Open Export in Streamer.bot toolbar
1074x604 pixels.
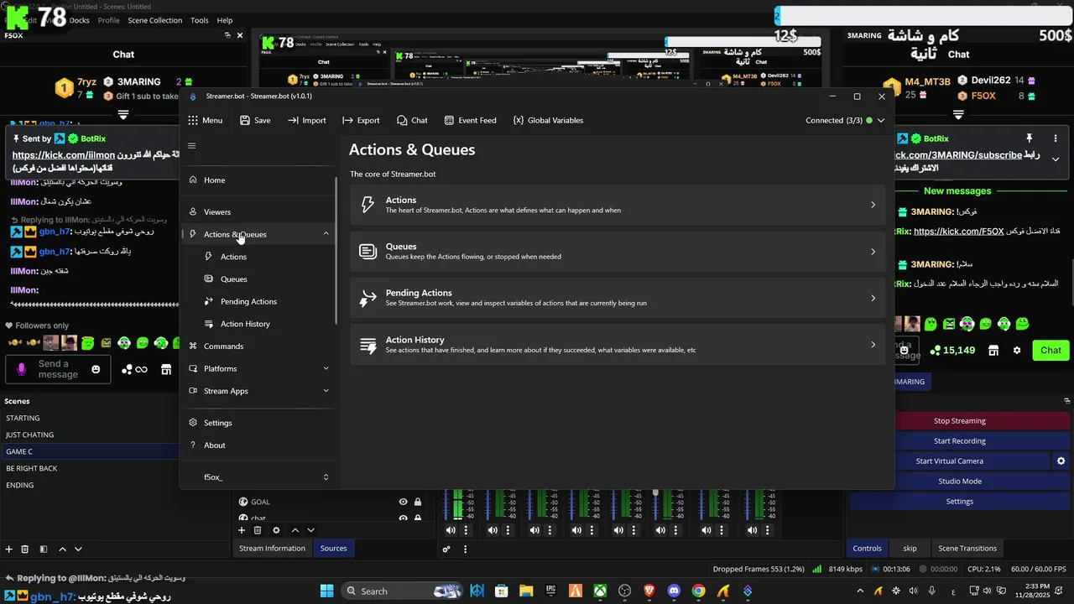(x=361, y=120)
